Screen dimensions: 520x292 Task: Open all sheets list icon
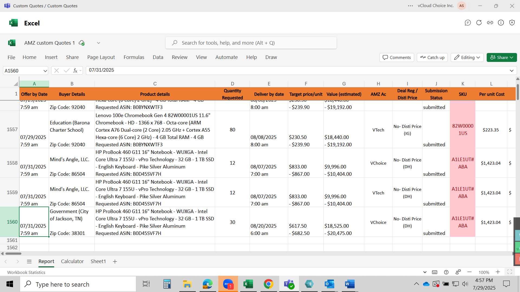(x=29, y=261)
